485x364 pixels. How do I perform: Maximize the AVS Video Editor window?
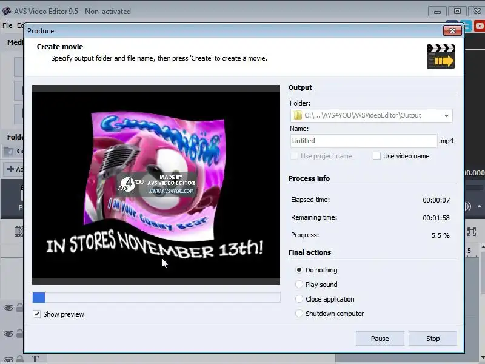click(457, 12)
